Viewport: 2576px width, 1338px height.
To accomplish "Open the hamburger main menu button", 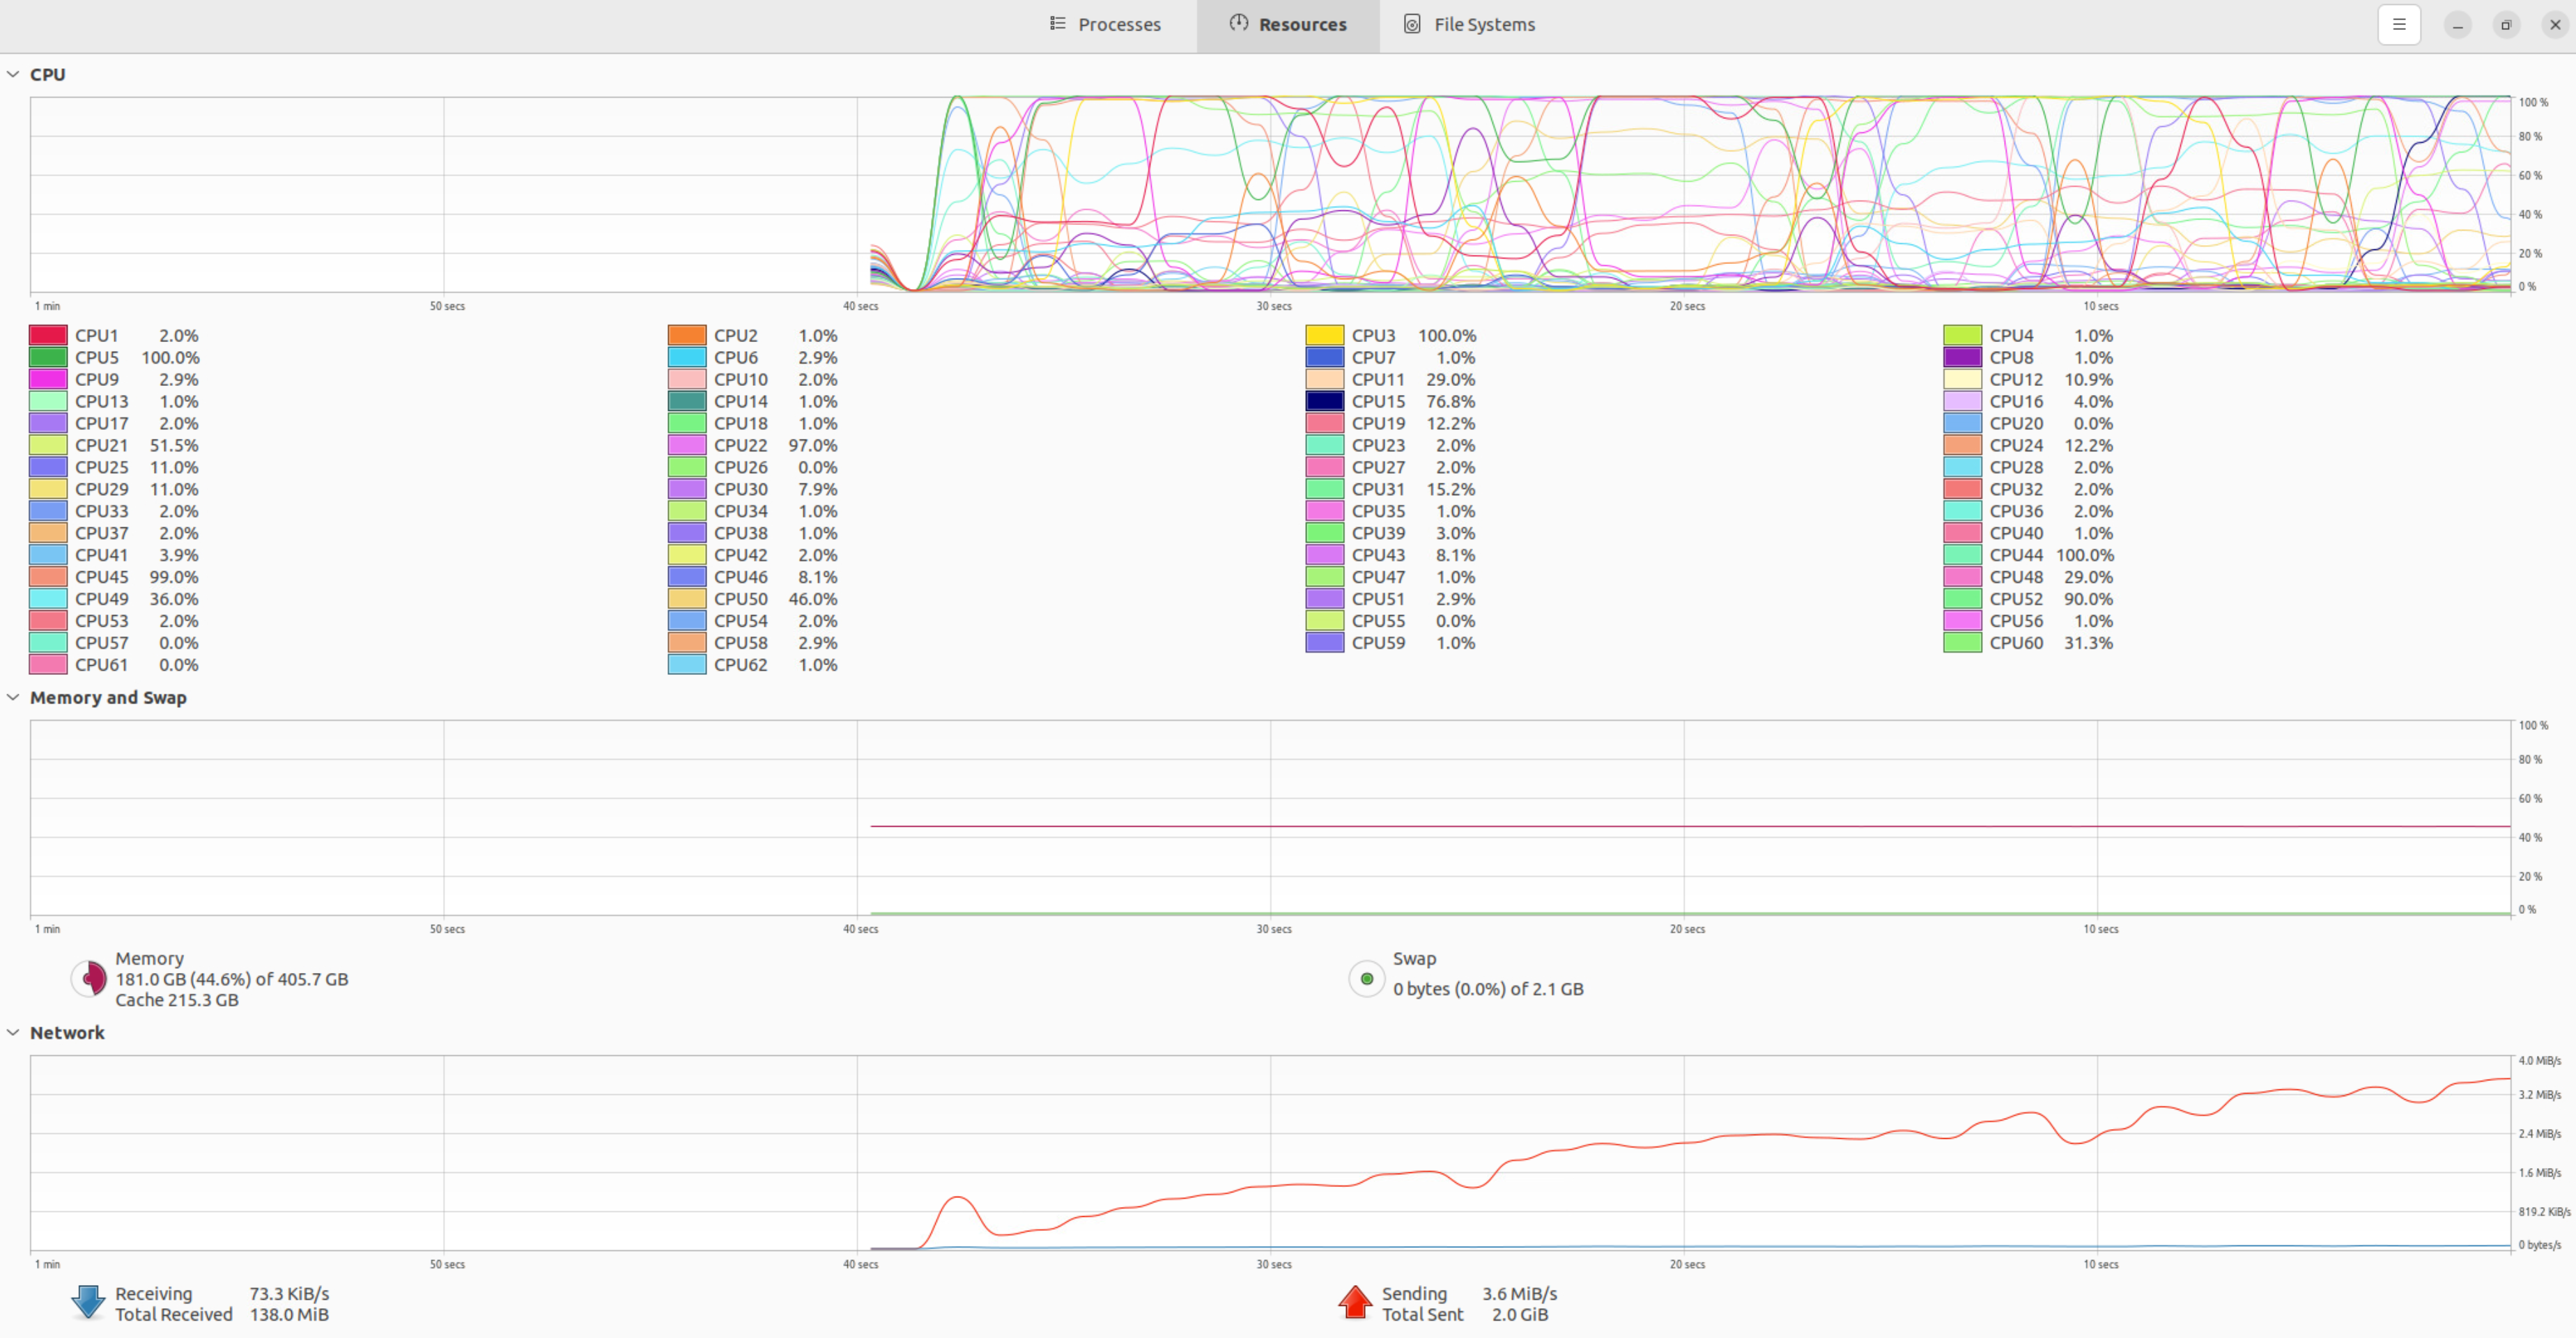I will coord(2398,25).
